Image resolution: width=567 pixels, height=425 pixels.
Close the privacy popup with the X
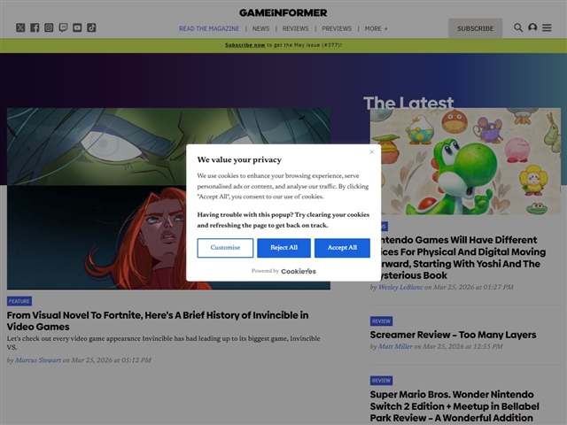372,151
